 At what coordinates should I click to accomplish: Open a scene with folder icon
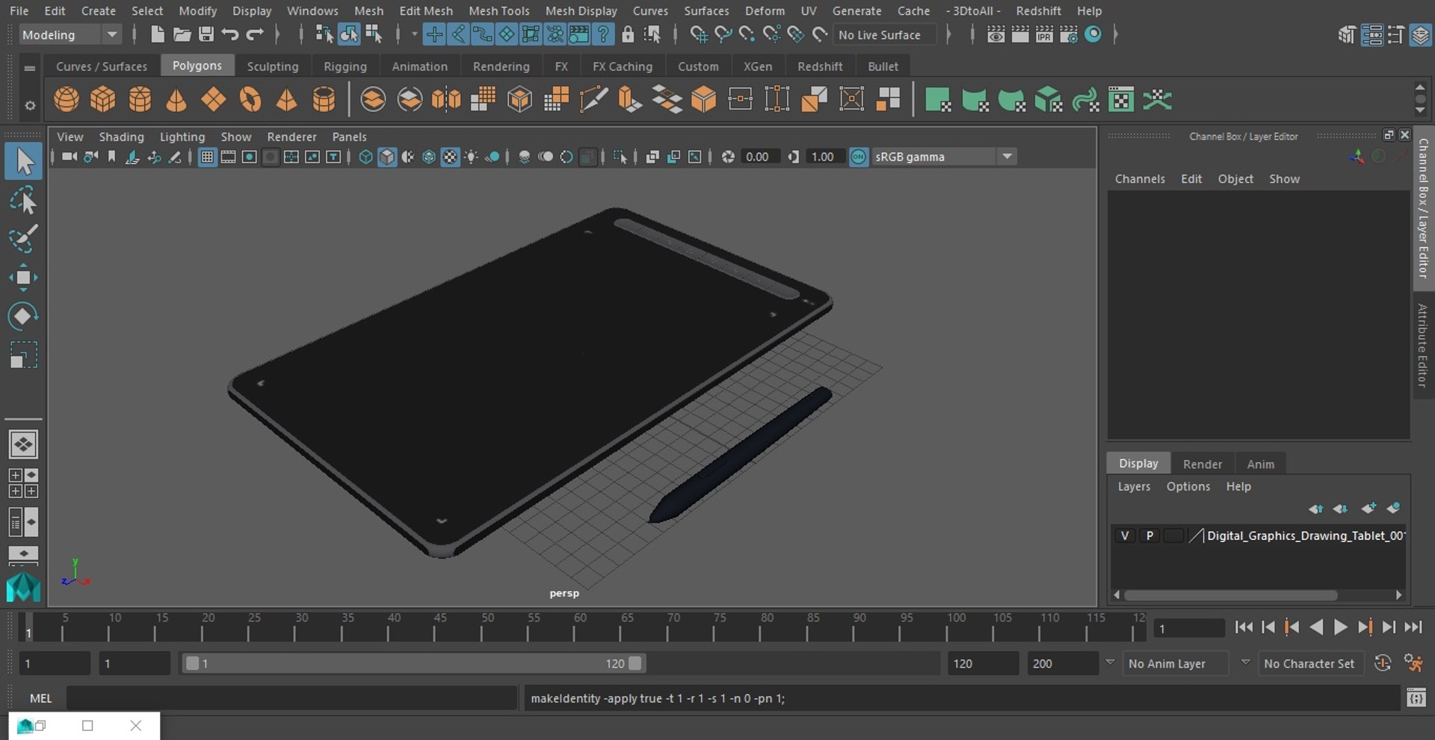(x=182, y=34)
